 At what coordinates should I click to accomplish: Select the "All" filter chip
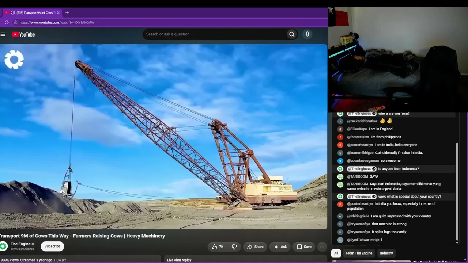[x=336, y=253]
